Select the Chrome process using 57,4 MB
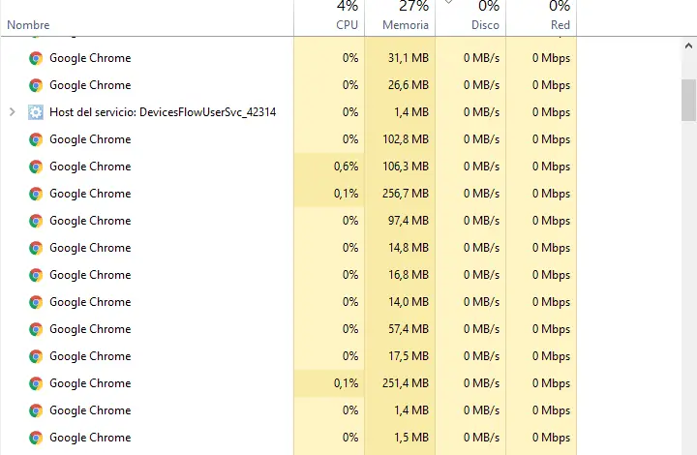 click(90, 329)
